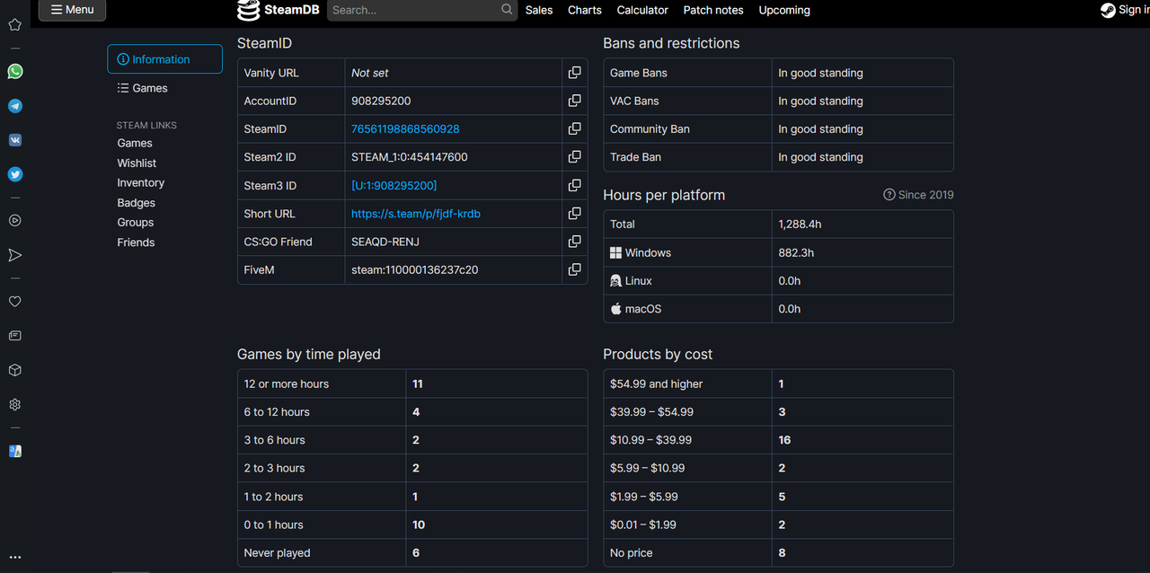The height and width of the screenshot is (573, 1150).
Task: Click the 'macOS' platform row label
Action: point(643,308)
